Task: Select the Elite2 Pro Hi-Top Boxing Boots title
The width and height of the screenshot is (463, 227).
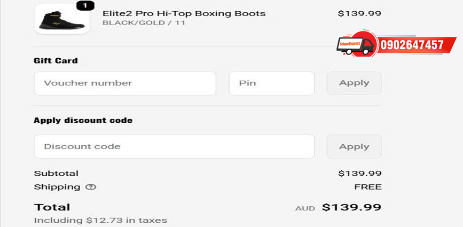Action: click(184, 13)
